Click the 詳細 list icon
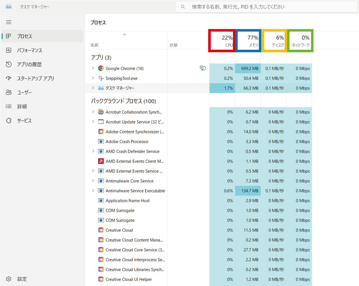 (x=9, y=106)
